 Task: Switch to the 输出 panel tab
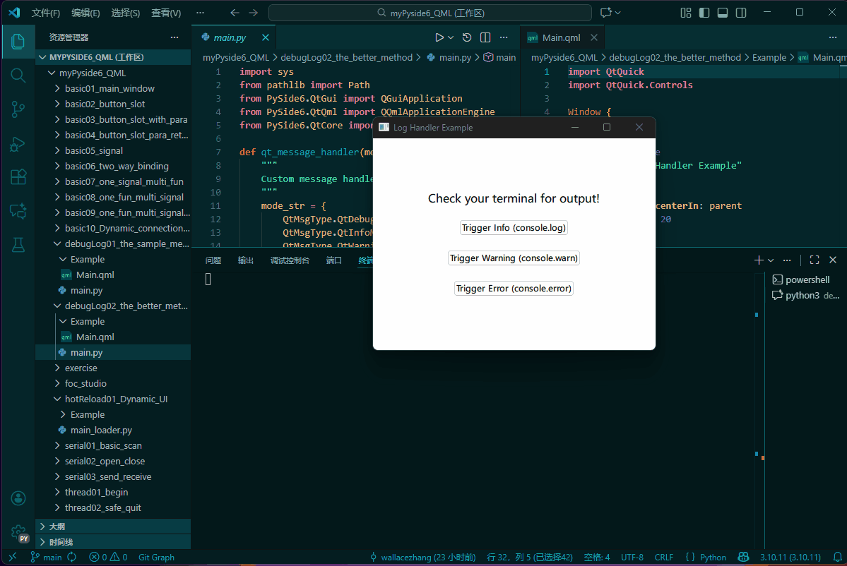point(246,260)
